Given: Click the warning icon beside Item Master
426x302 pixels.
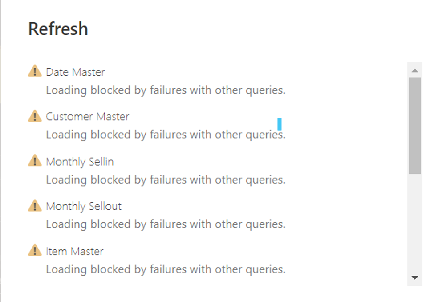Looking at the screenshot, I should (x=35, y=251).
